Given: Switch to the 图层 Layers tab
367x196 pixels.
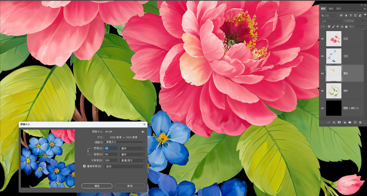Looking at the screenshot, I should [323, 9].
